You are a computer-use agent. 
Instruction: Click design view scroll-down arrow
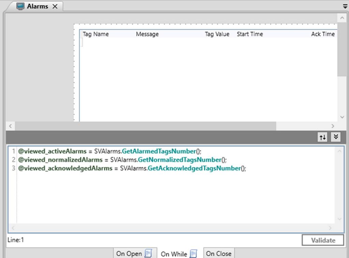[x=342, y=117]
